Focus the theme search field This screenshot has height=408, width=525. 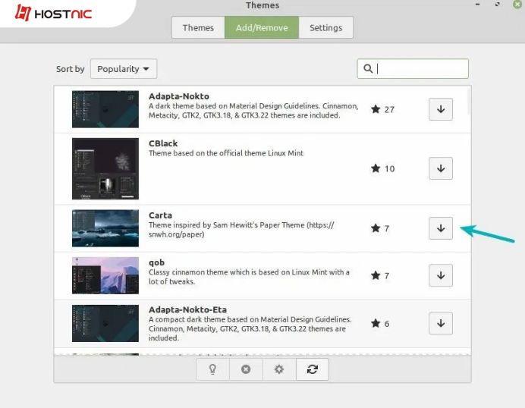pyautogui.click(x=413, y=68)
